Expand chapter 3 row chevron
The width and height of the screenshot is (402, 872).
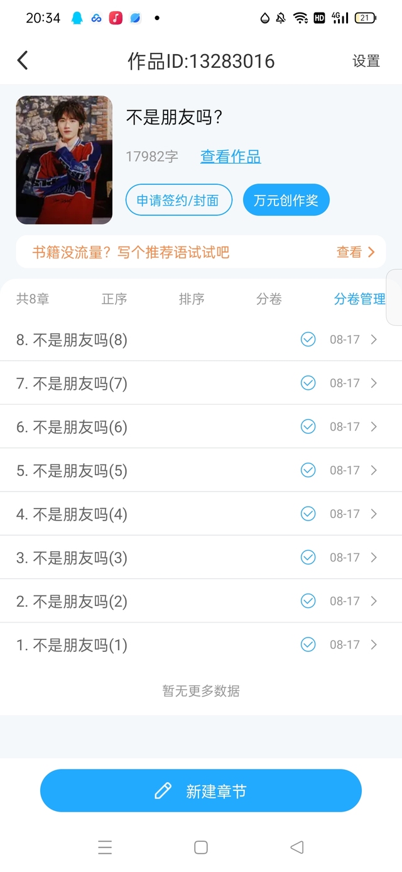coord(374,558)
